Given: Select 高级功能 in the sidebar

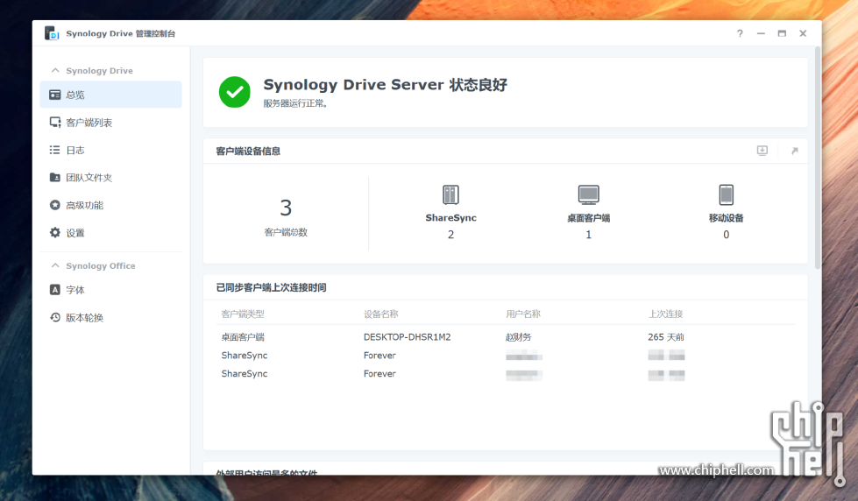Looking at the screenshot, I should [110, 205].
